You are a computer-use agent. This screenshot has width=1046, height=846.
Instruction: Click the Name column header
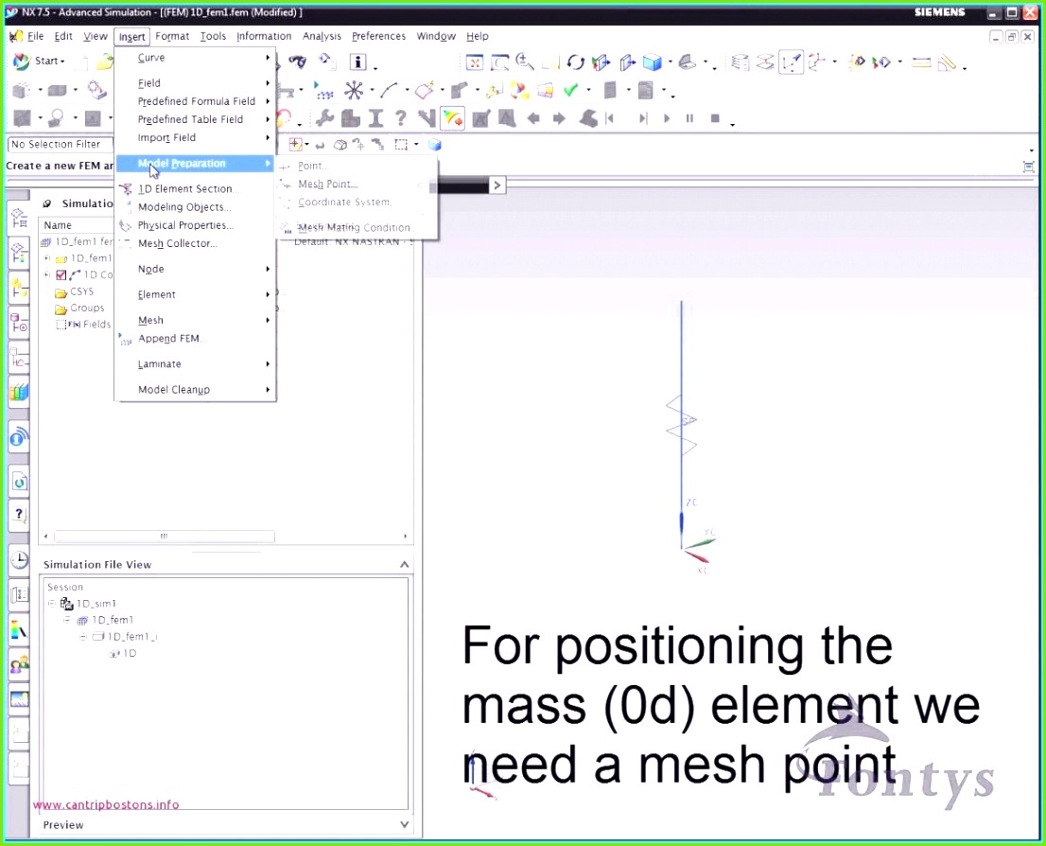(58, 225)
